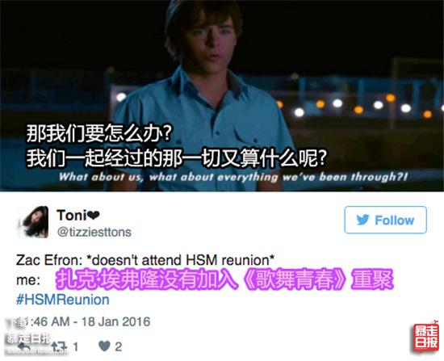
Task: Click the Follow button
Action: pos(385,220)
